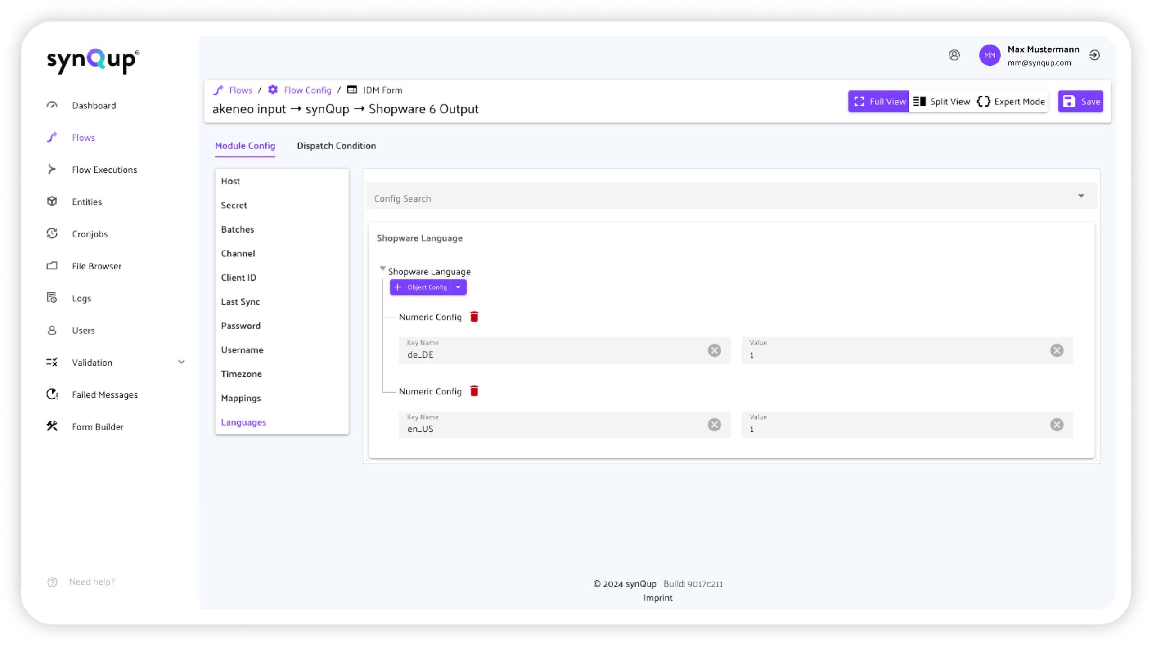Click the Flows sidebar icon

point(51,138)
